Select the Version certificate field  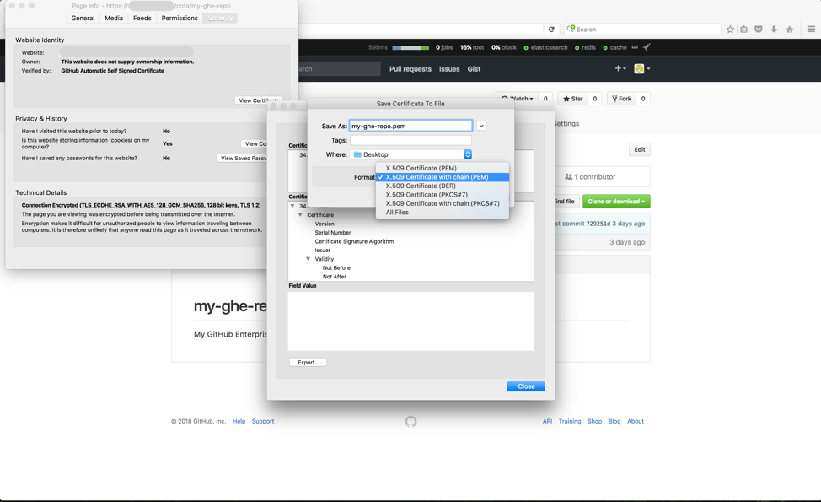325,224
